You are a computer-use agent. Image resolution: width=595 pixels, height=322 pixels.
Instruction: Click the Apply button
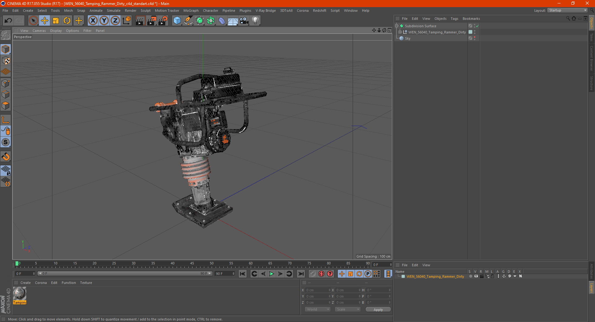[x=378, y=309]
